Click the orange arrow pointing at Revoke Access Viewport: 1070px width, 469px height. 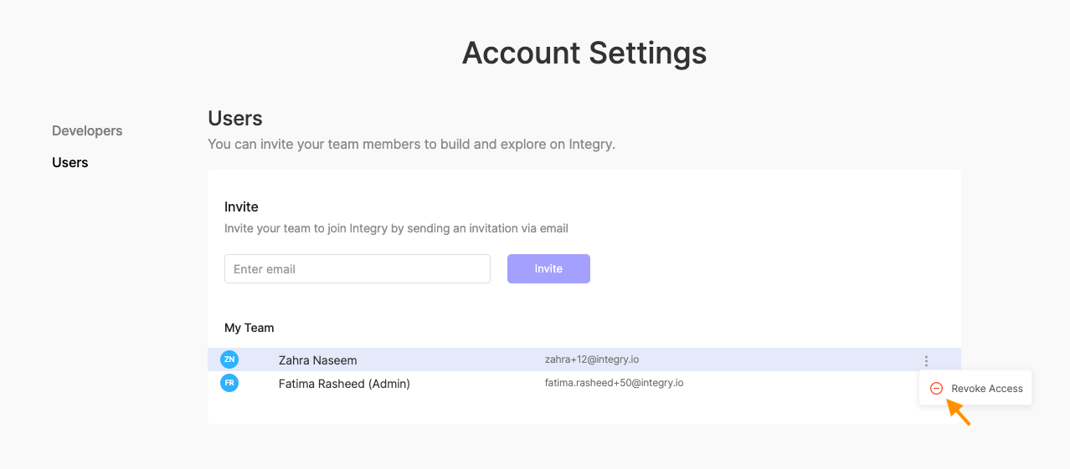pos(959,413)
